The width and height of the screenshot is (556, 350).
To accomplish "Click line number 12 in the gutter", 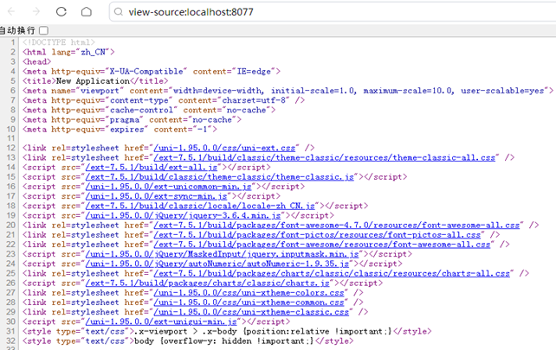I will 11,148.
